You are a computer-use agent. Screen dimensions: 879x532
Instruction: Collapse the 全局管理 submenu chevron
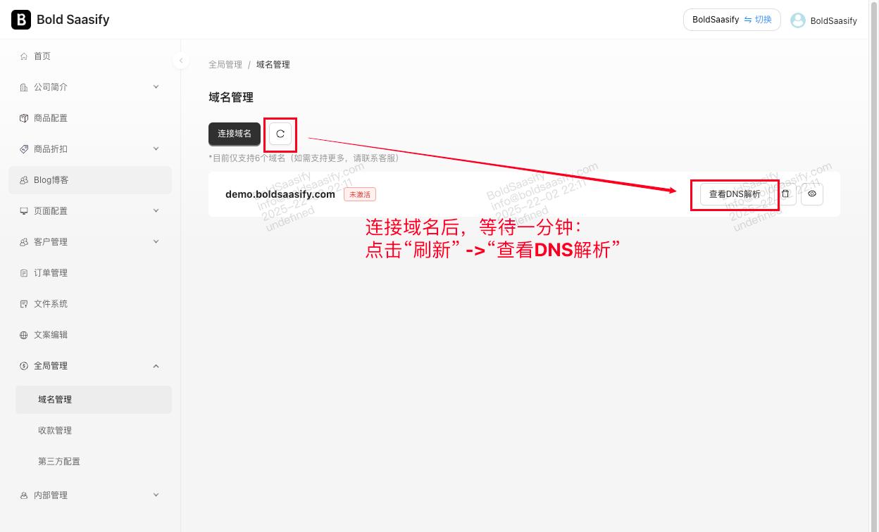coord(156,366)
